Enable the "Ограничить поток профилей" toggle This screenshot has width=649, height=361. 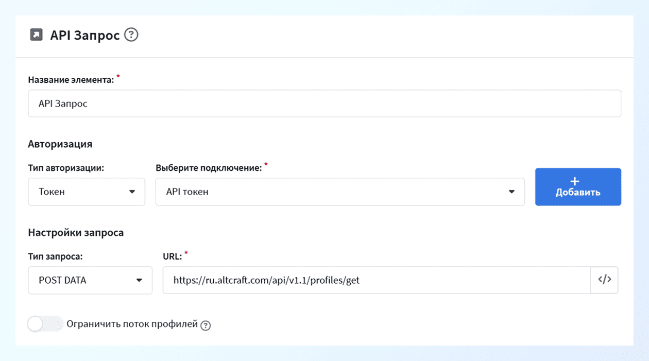click(45, 324)
